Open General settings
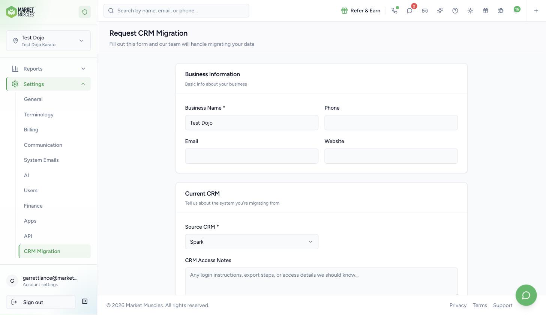546x315 pixels. (x=33, y=99)
